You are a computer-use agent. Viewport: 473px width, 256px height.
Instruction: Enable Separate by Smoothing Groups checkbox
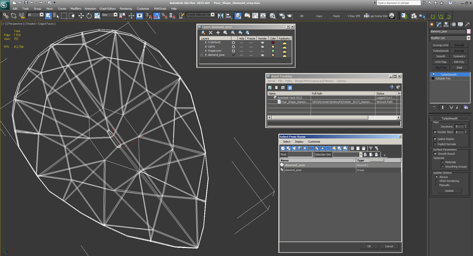tap(443, 167)
